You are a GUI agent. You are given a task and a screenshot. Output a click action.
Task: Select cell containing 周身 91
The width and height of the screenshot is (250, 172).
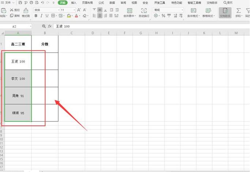(x=18, y=96)
